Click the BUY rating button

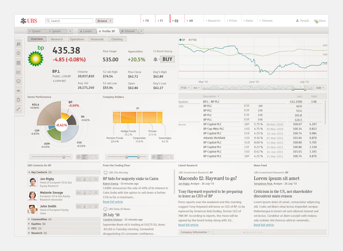167,59
